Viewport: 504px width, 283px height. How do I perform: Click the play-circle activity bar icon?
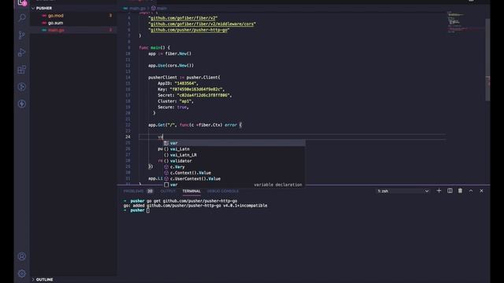tap(22, 86)
